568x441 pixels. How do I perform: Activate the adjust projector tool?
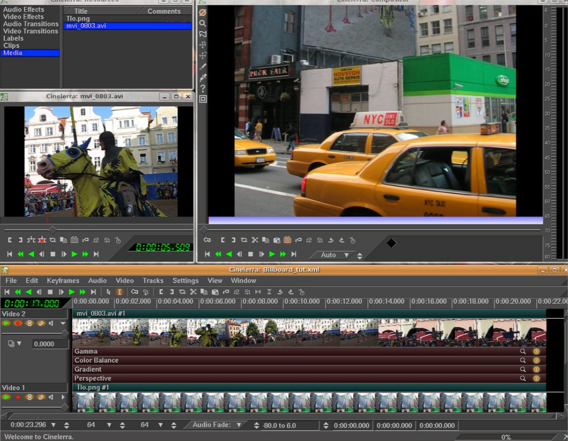click(x=203, y=56)
